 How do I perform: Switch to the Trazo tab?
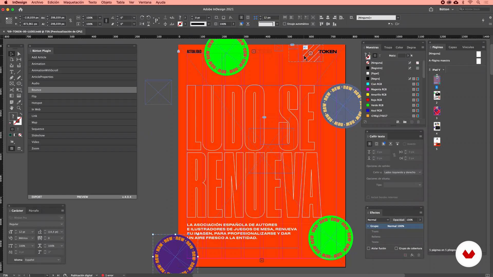pos(388,47)
